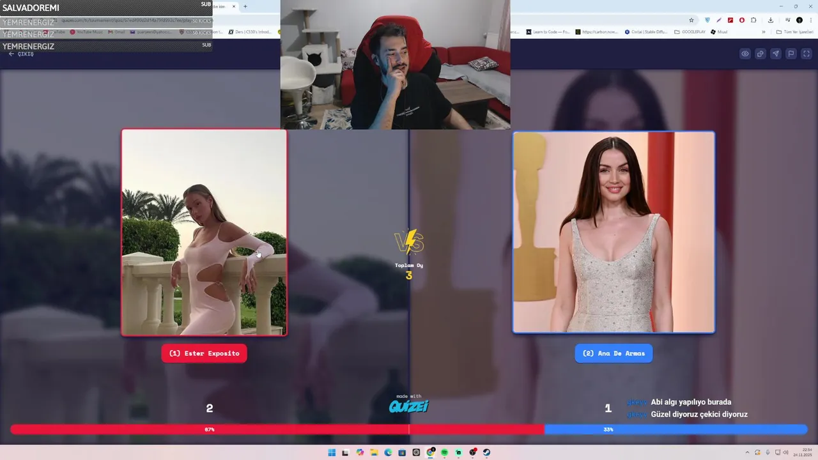
Task: Click the microphone tray icon
Action: [x=768, y=452]
